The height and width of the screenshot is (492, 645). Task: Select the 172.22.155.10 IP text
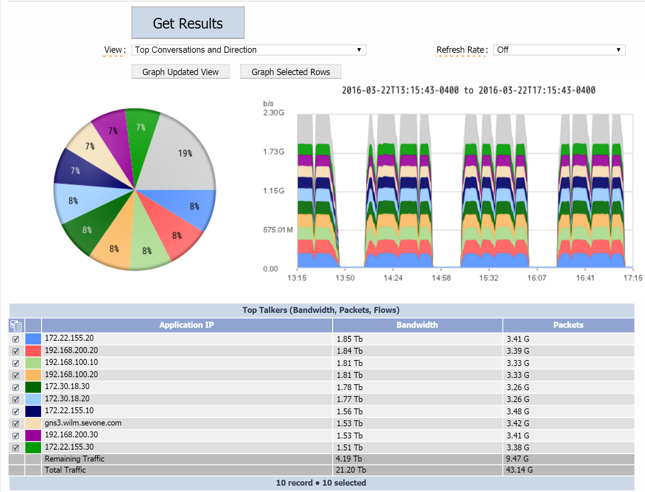pyautogui.click(x=69, y=411)
